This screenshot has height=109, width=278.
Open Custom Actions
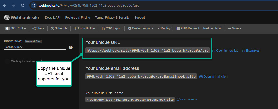140,28
